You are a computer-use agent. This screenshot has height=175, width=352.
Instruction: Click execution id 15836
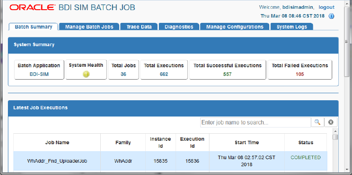pyautogui.click(x=192, y=161)
